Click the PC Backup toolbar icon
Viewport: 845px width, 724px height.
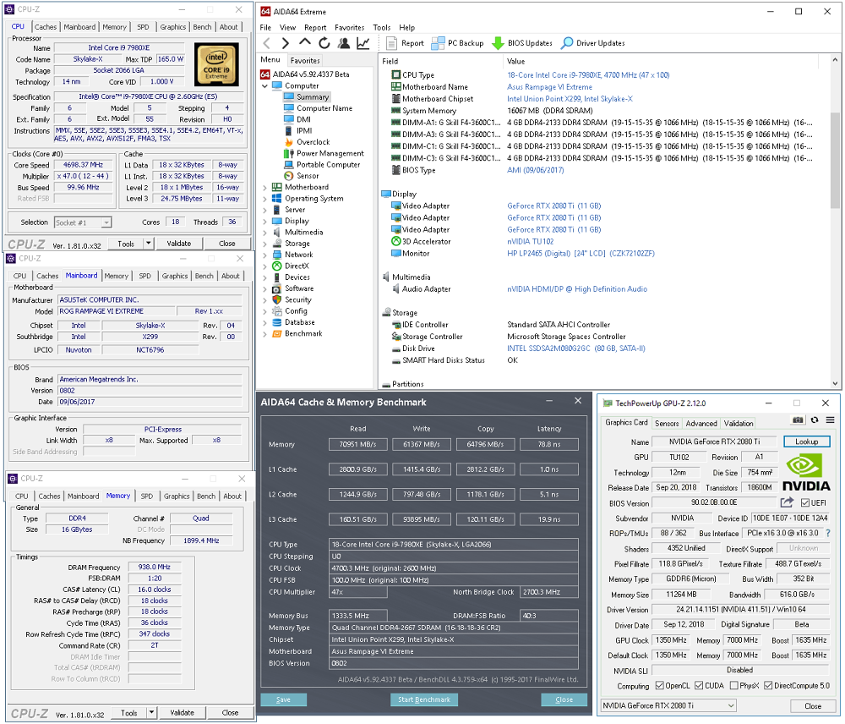[438, 43]
